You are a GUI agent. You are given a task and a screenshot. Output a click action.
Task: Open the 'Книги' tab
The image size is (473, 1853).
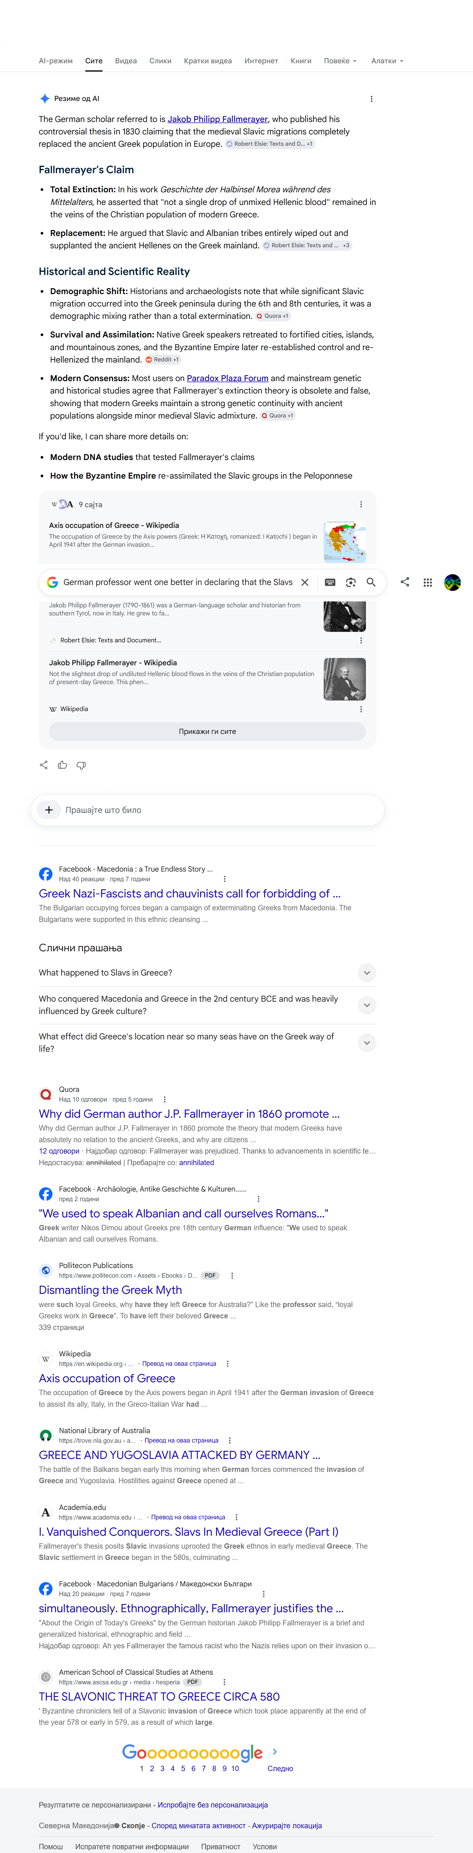[301, 61]
